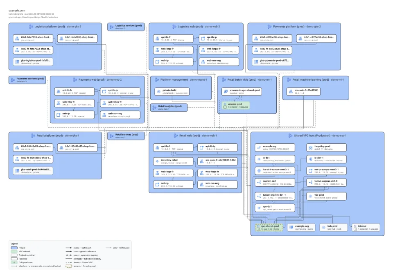Viewport: 393px width, 278px height.
Task: Click the vpc-prod spoke star icon
Action: pos(310,196)
